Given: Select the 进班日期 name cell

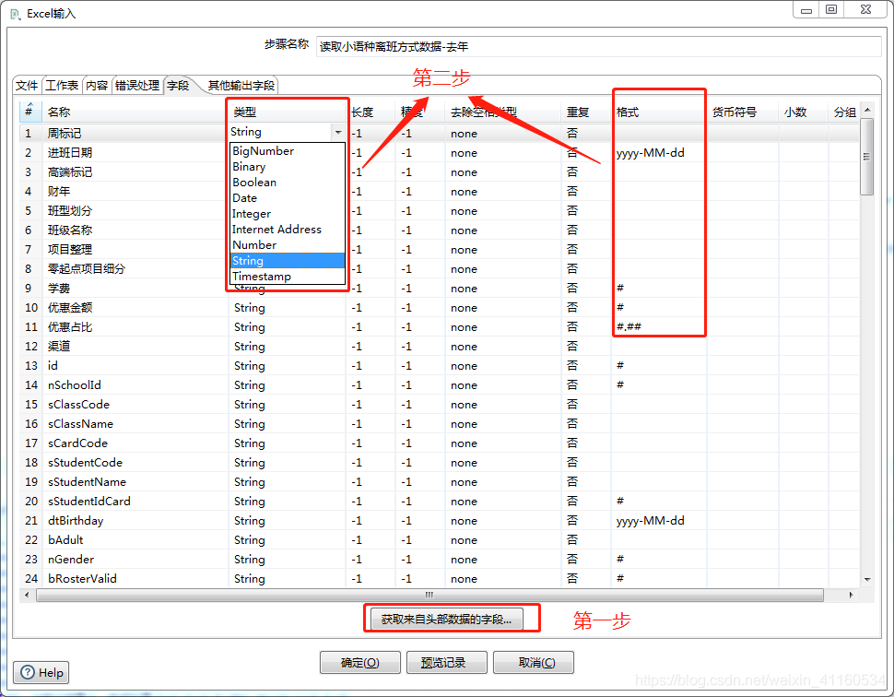Looking at the screenshot, I should (x=135, y=153).
